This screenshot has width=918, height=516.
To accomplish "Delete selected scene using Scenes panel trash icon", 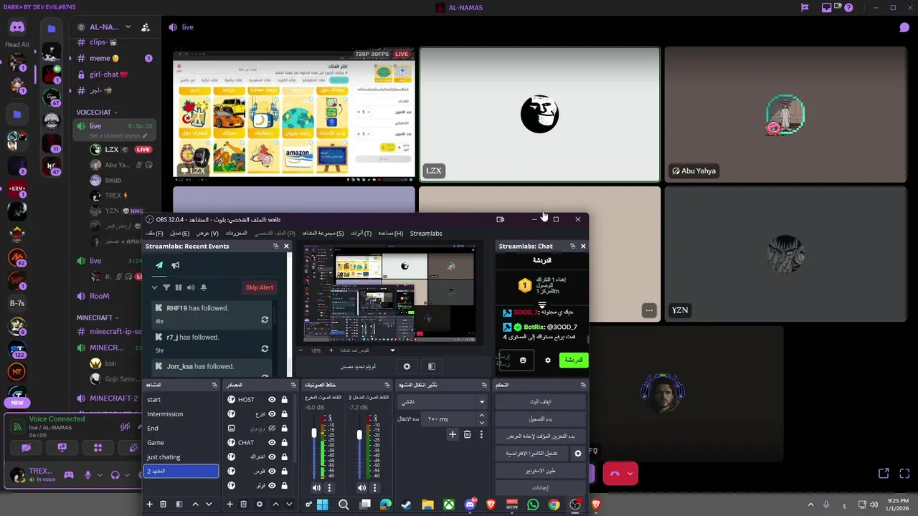I will pos(163,505).
